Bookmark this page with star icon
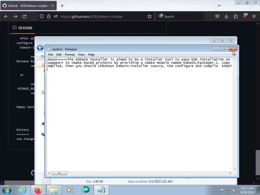 point(149,16)
